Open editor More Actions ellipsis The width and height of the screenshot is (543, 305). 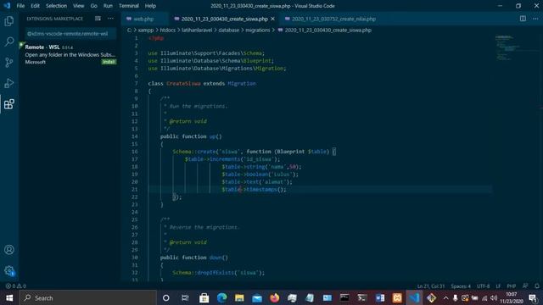535,19
